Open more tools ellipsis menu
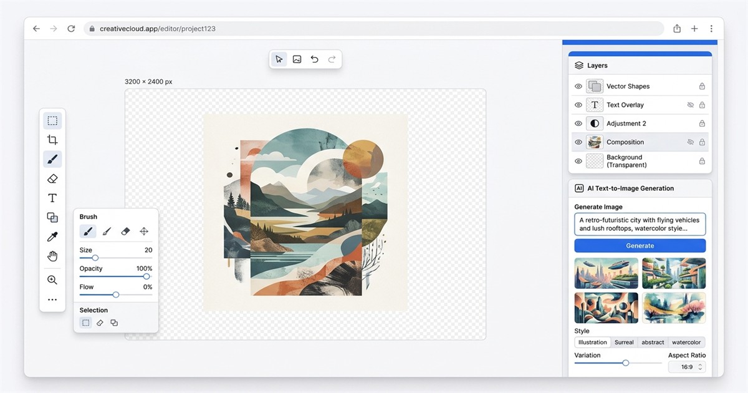The height and width of the screenshot is (393, 748). coord(52,300)
